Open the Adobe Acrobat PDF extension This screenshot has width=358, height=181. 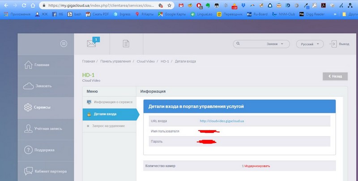coord(323,5)
